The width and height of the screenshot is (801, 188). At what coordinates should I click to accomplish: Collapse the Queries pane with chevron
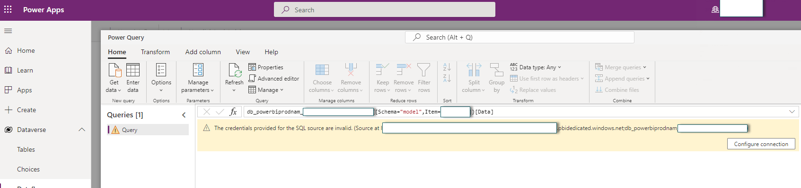[184, 115]
